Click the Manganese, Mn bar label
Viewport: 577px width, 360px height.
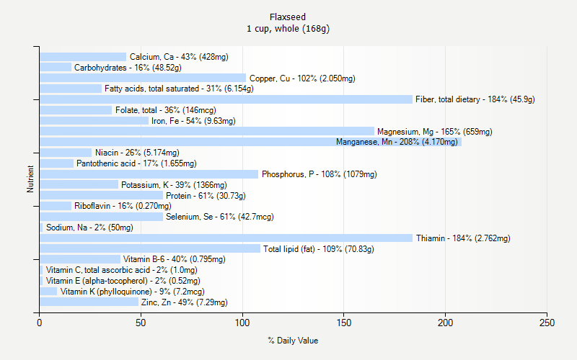point(397,142)
